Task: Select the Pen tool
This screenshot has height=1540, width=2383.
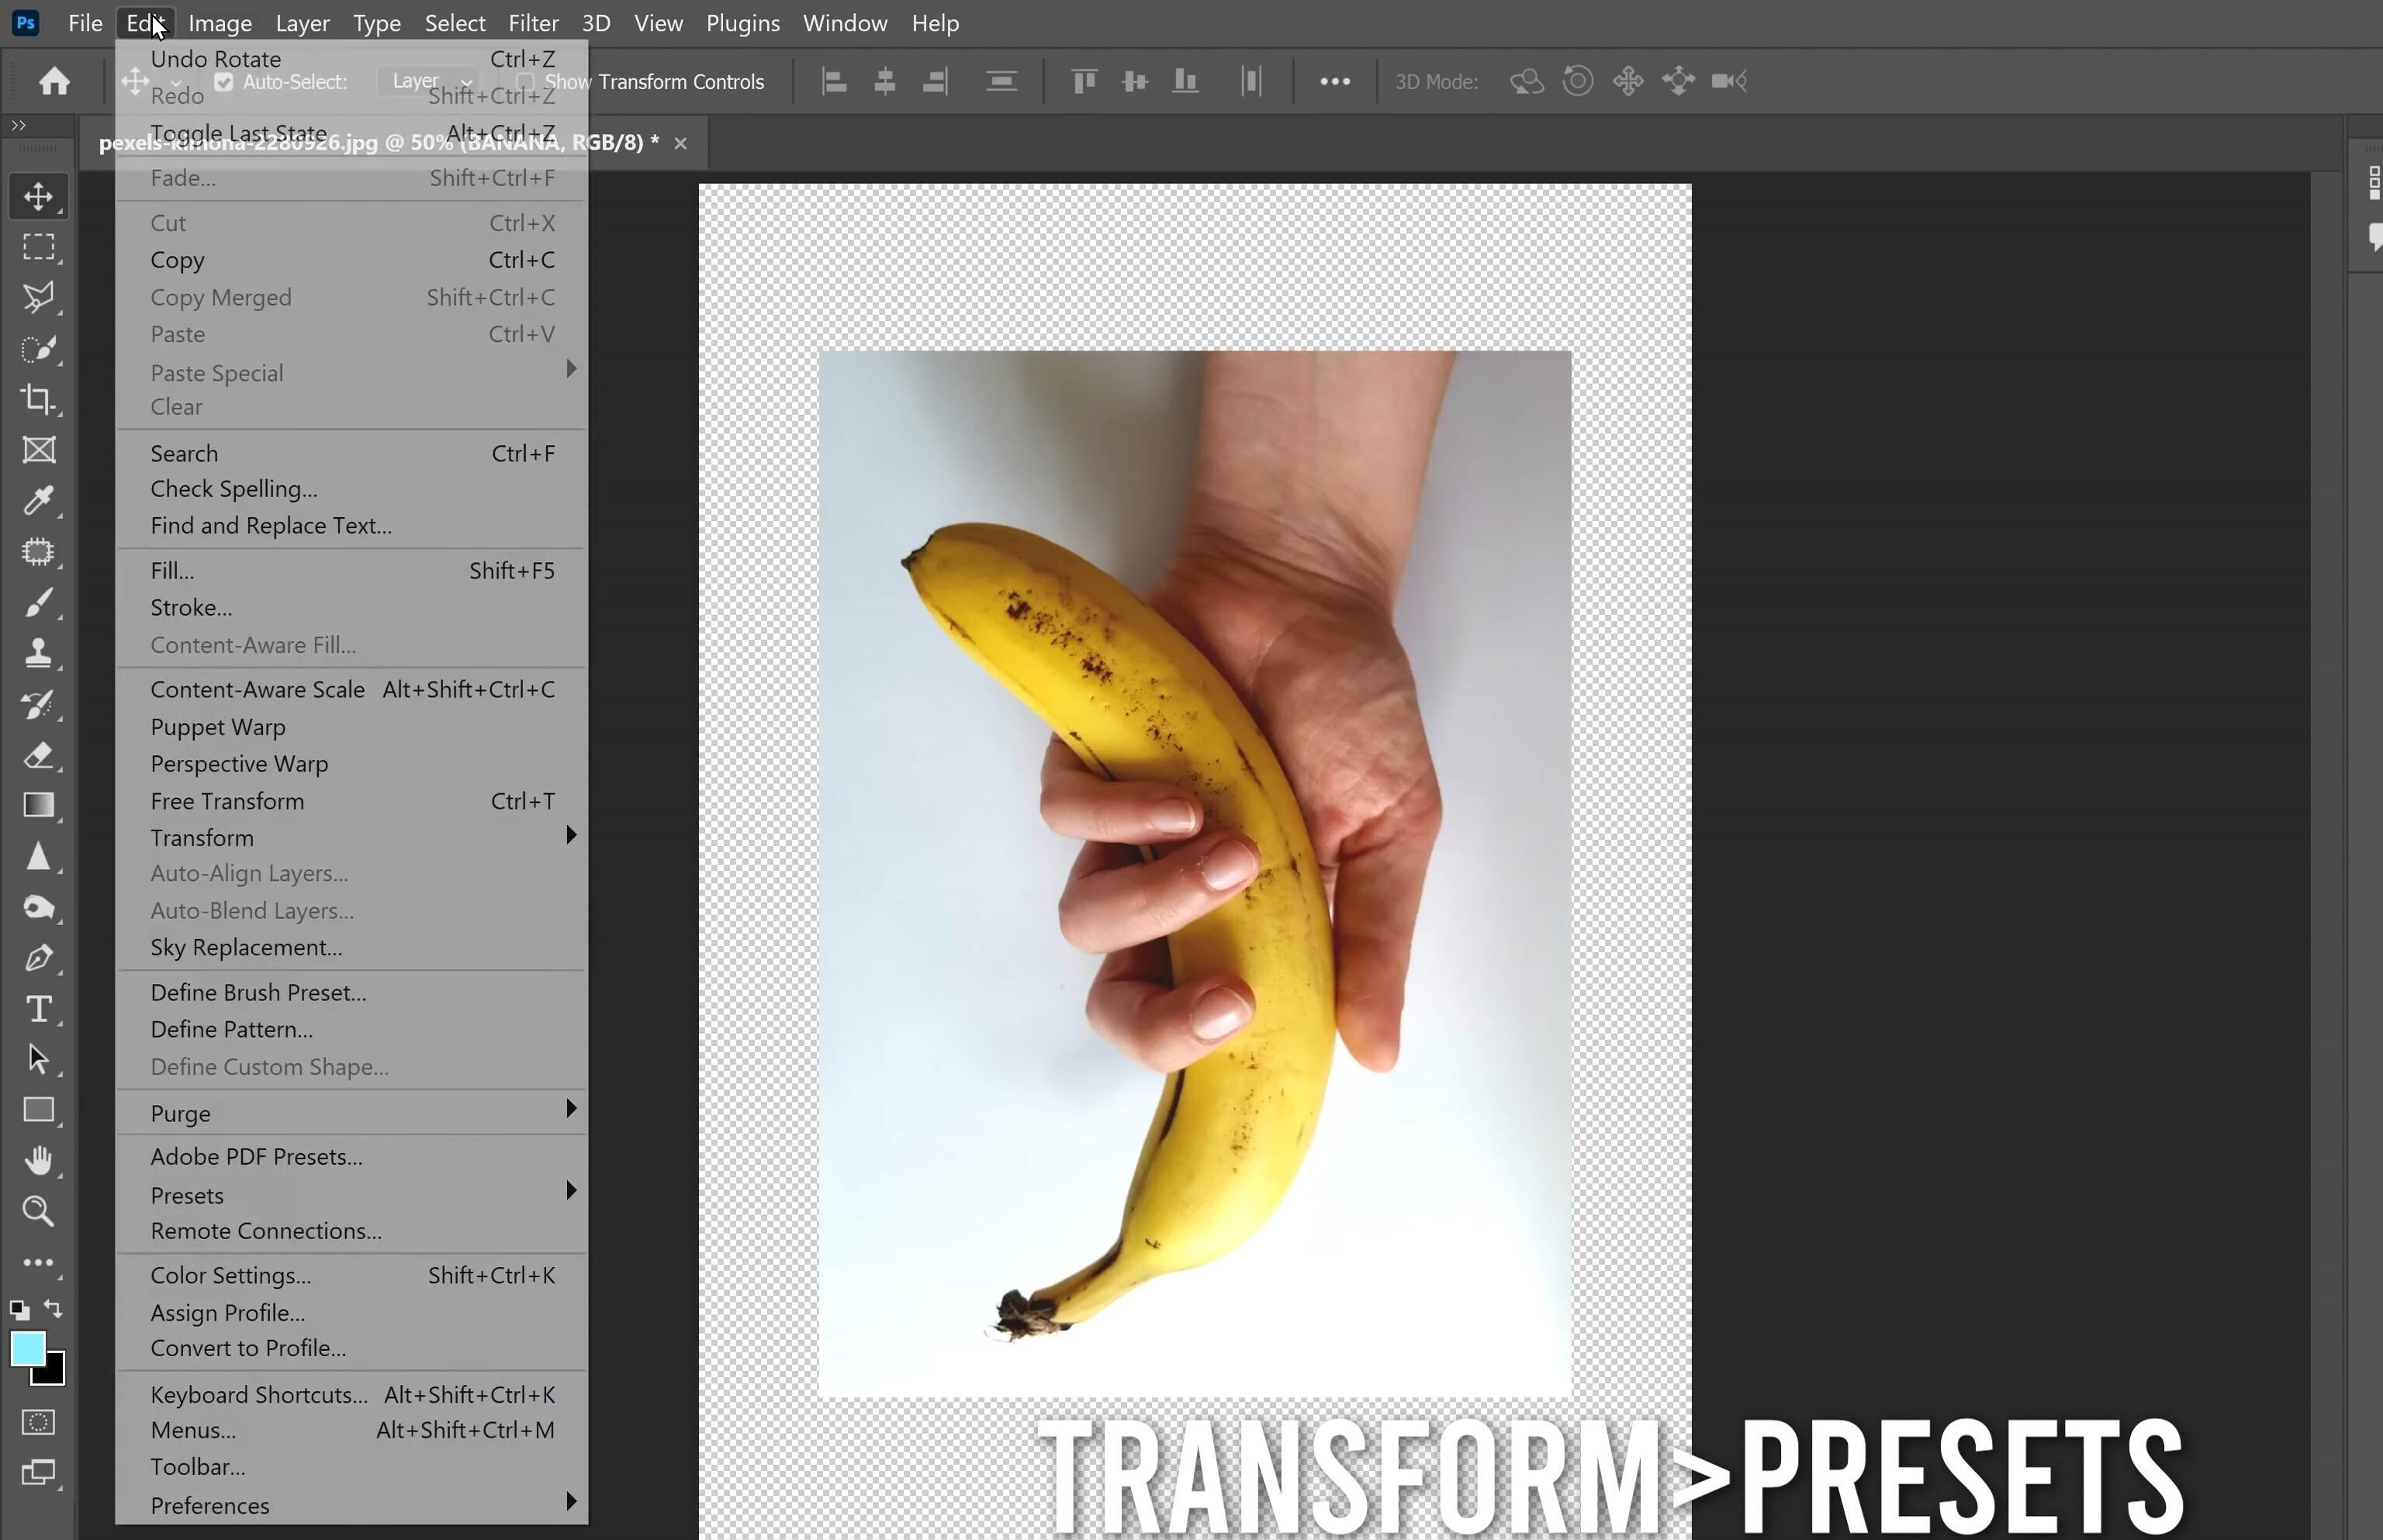Action: [38, 958]
